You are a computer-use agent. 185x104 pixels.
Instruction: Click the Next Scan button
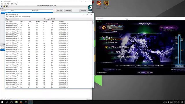point(68,11)
